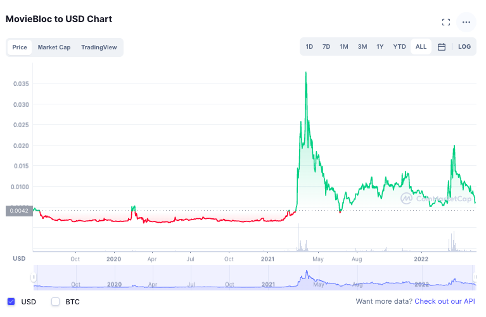Click the 2020 x-axis date label
Screen dimensions: 486x317
113,259
